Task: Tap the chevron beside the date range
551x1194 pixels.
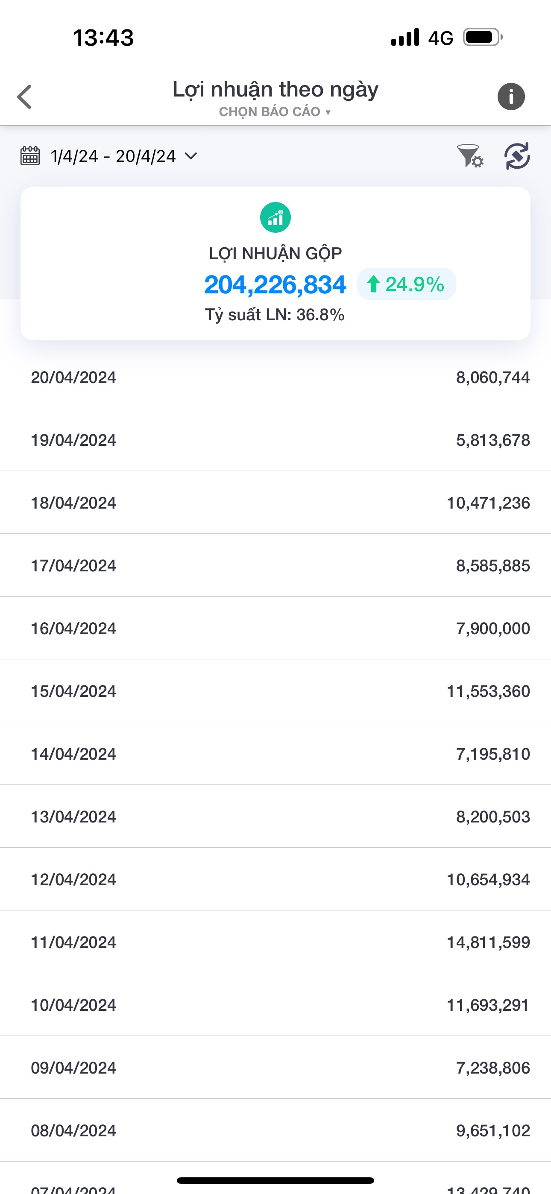Action: pyautogui.click(x=191, y=156)
